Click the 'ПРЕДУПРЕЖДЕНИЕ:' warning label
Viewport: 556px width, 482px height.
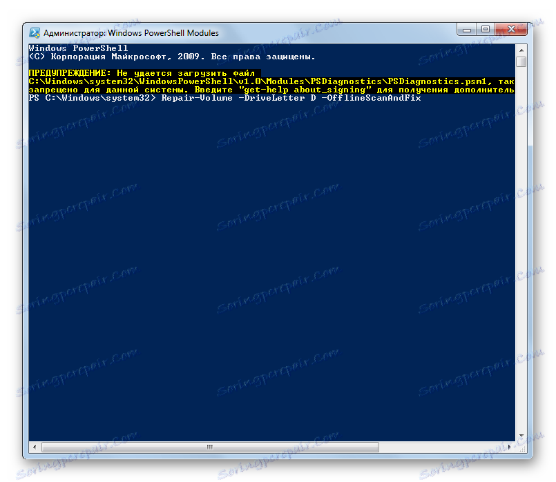click(x=70, y=73)
